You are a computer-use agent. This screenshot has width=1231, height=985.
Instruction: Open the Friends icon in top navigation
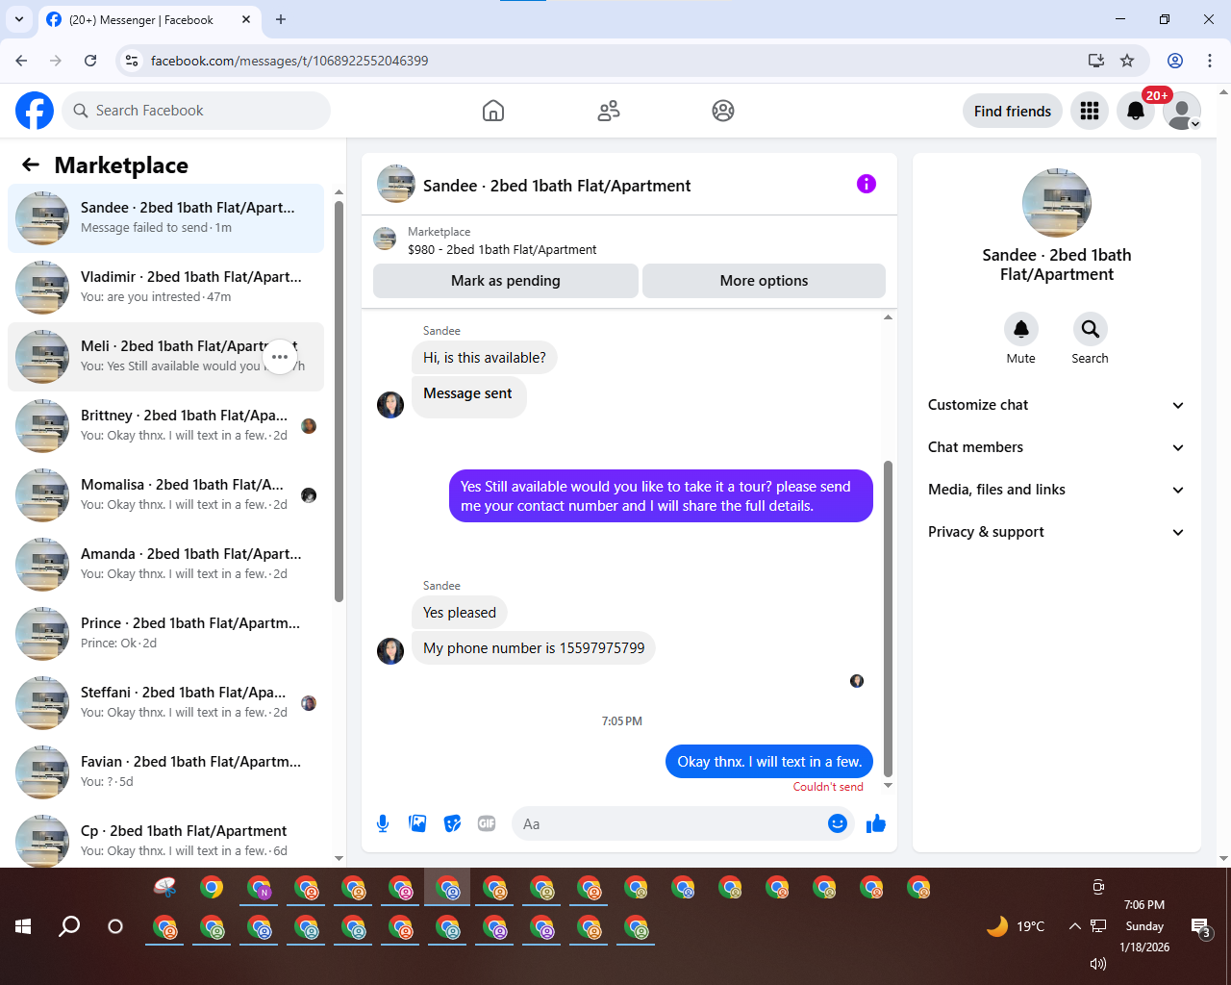point(609,111)
